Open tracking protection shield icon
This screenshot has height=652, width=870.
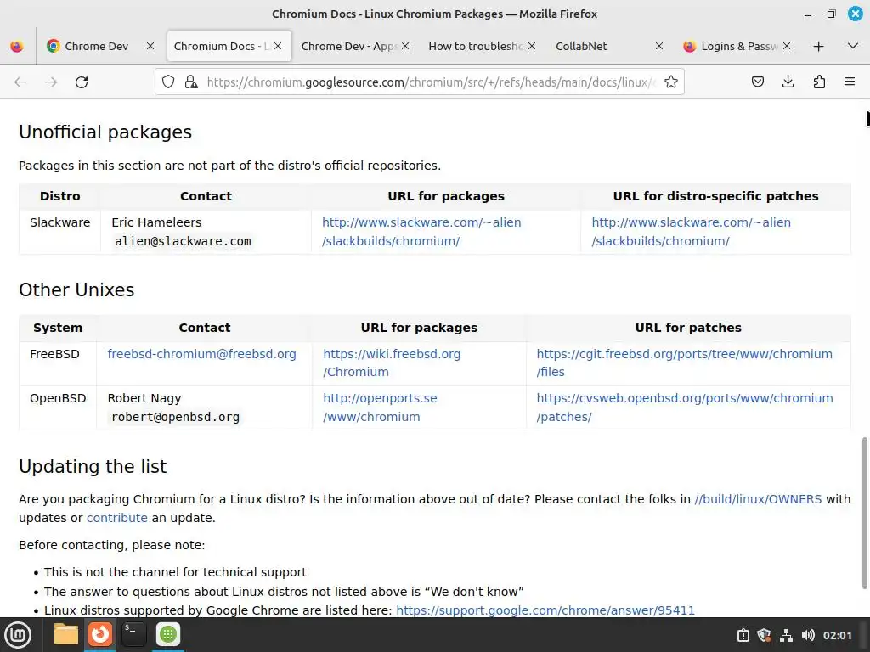(168, 82)
